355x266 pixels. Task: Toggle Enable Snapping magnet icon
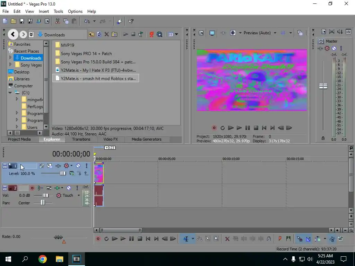coord(300,239)
